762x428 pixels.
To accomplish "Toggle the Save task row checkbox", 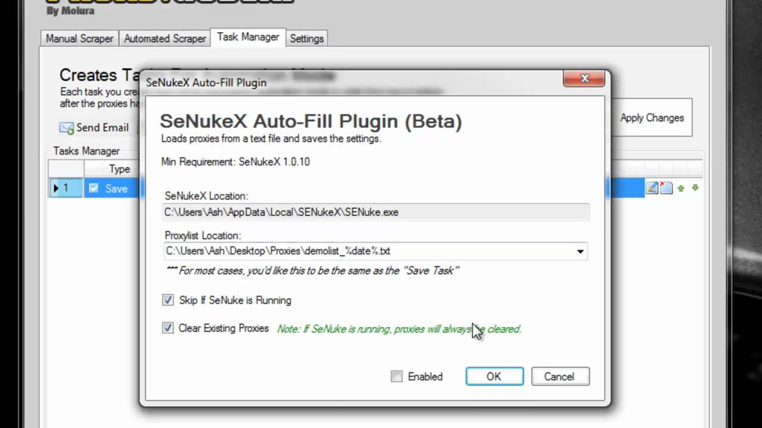I will click(93, 188).
